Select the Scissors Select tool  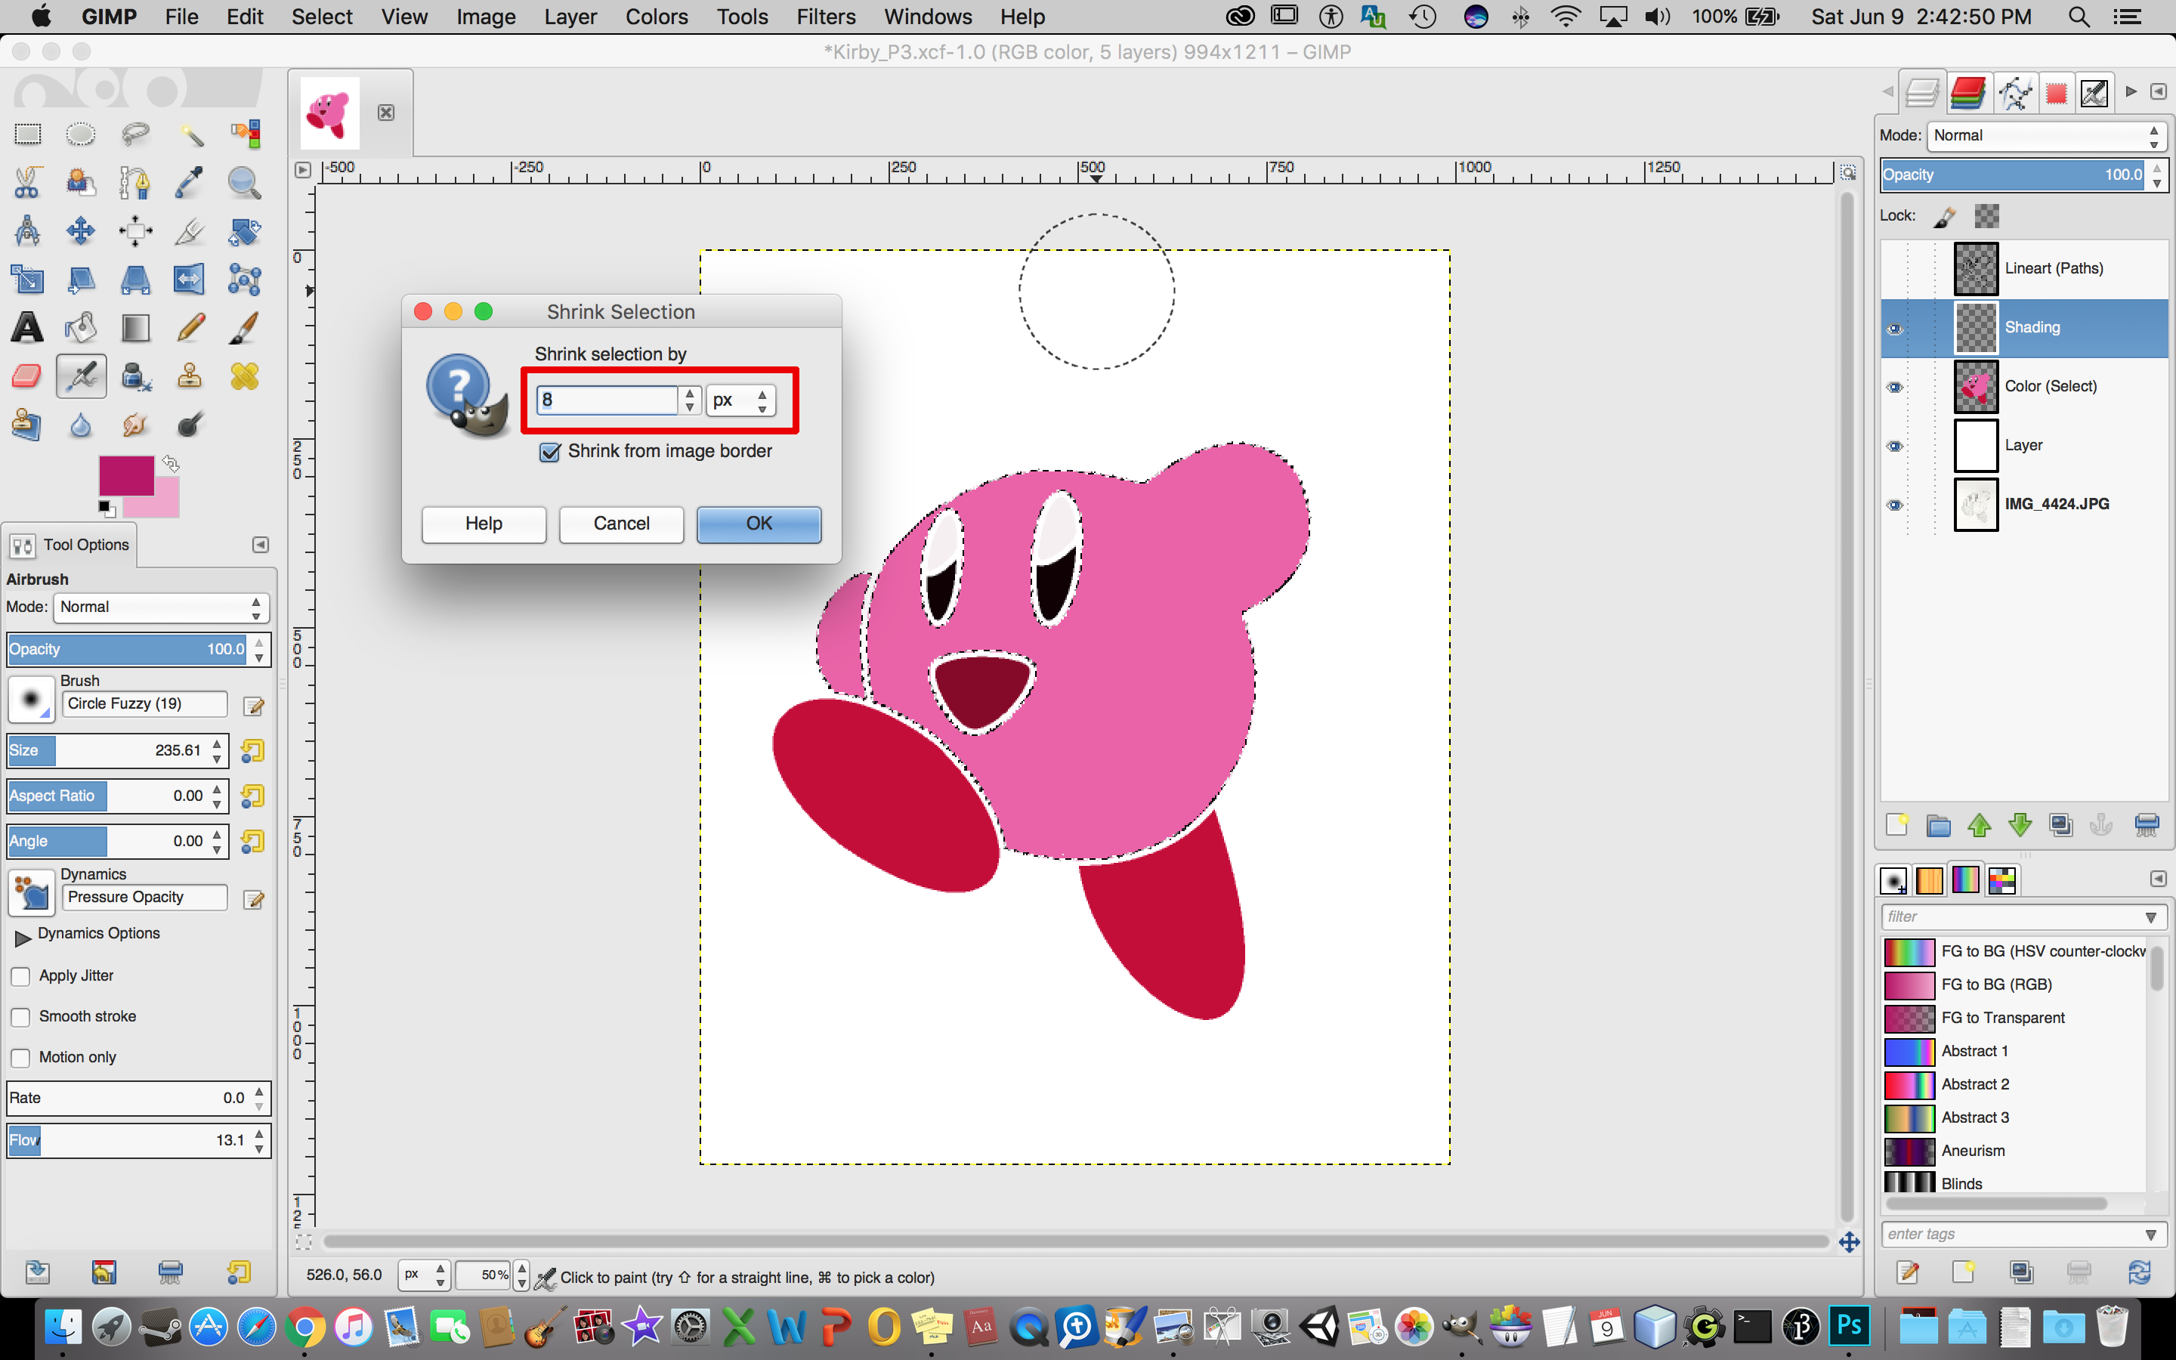pos(28,183)
